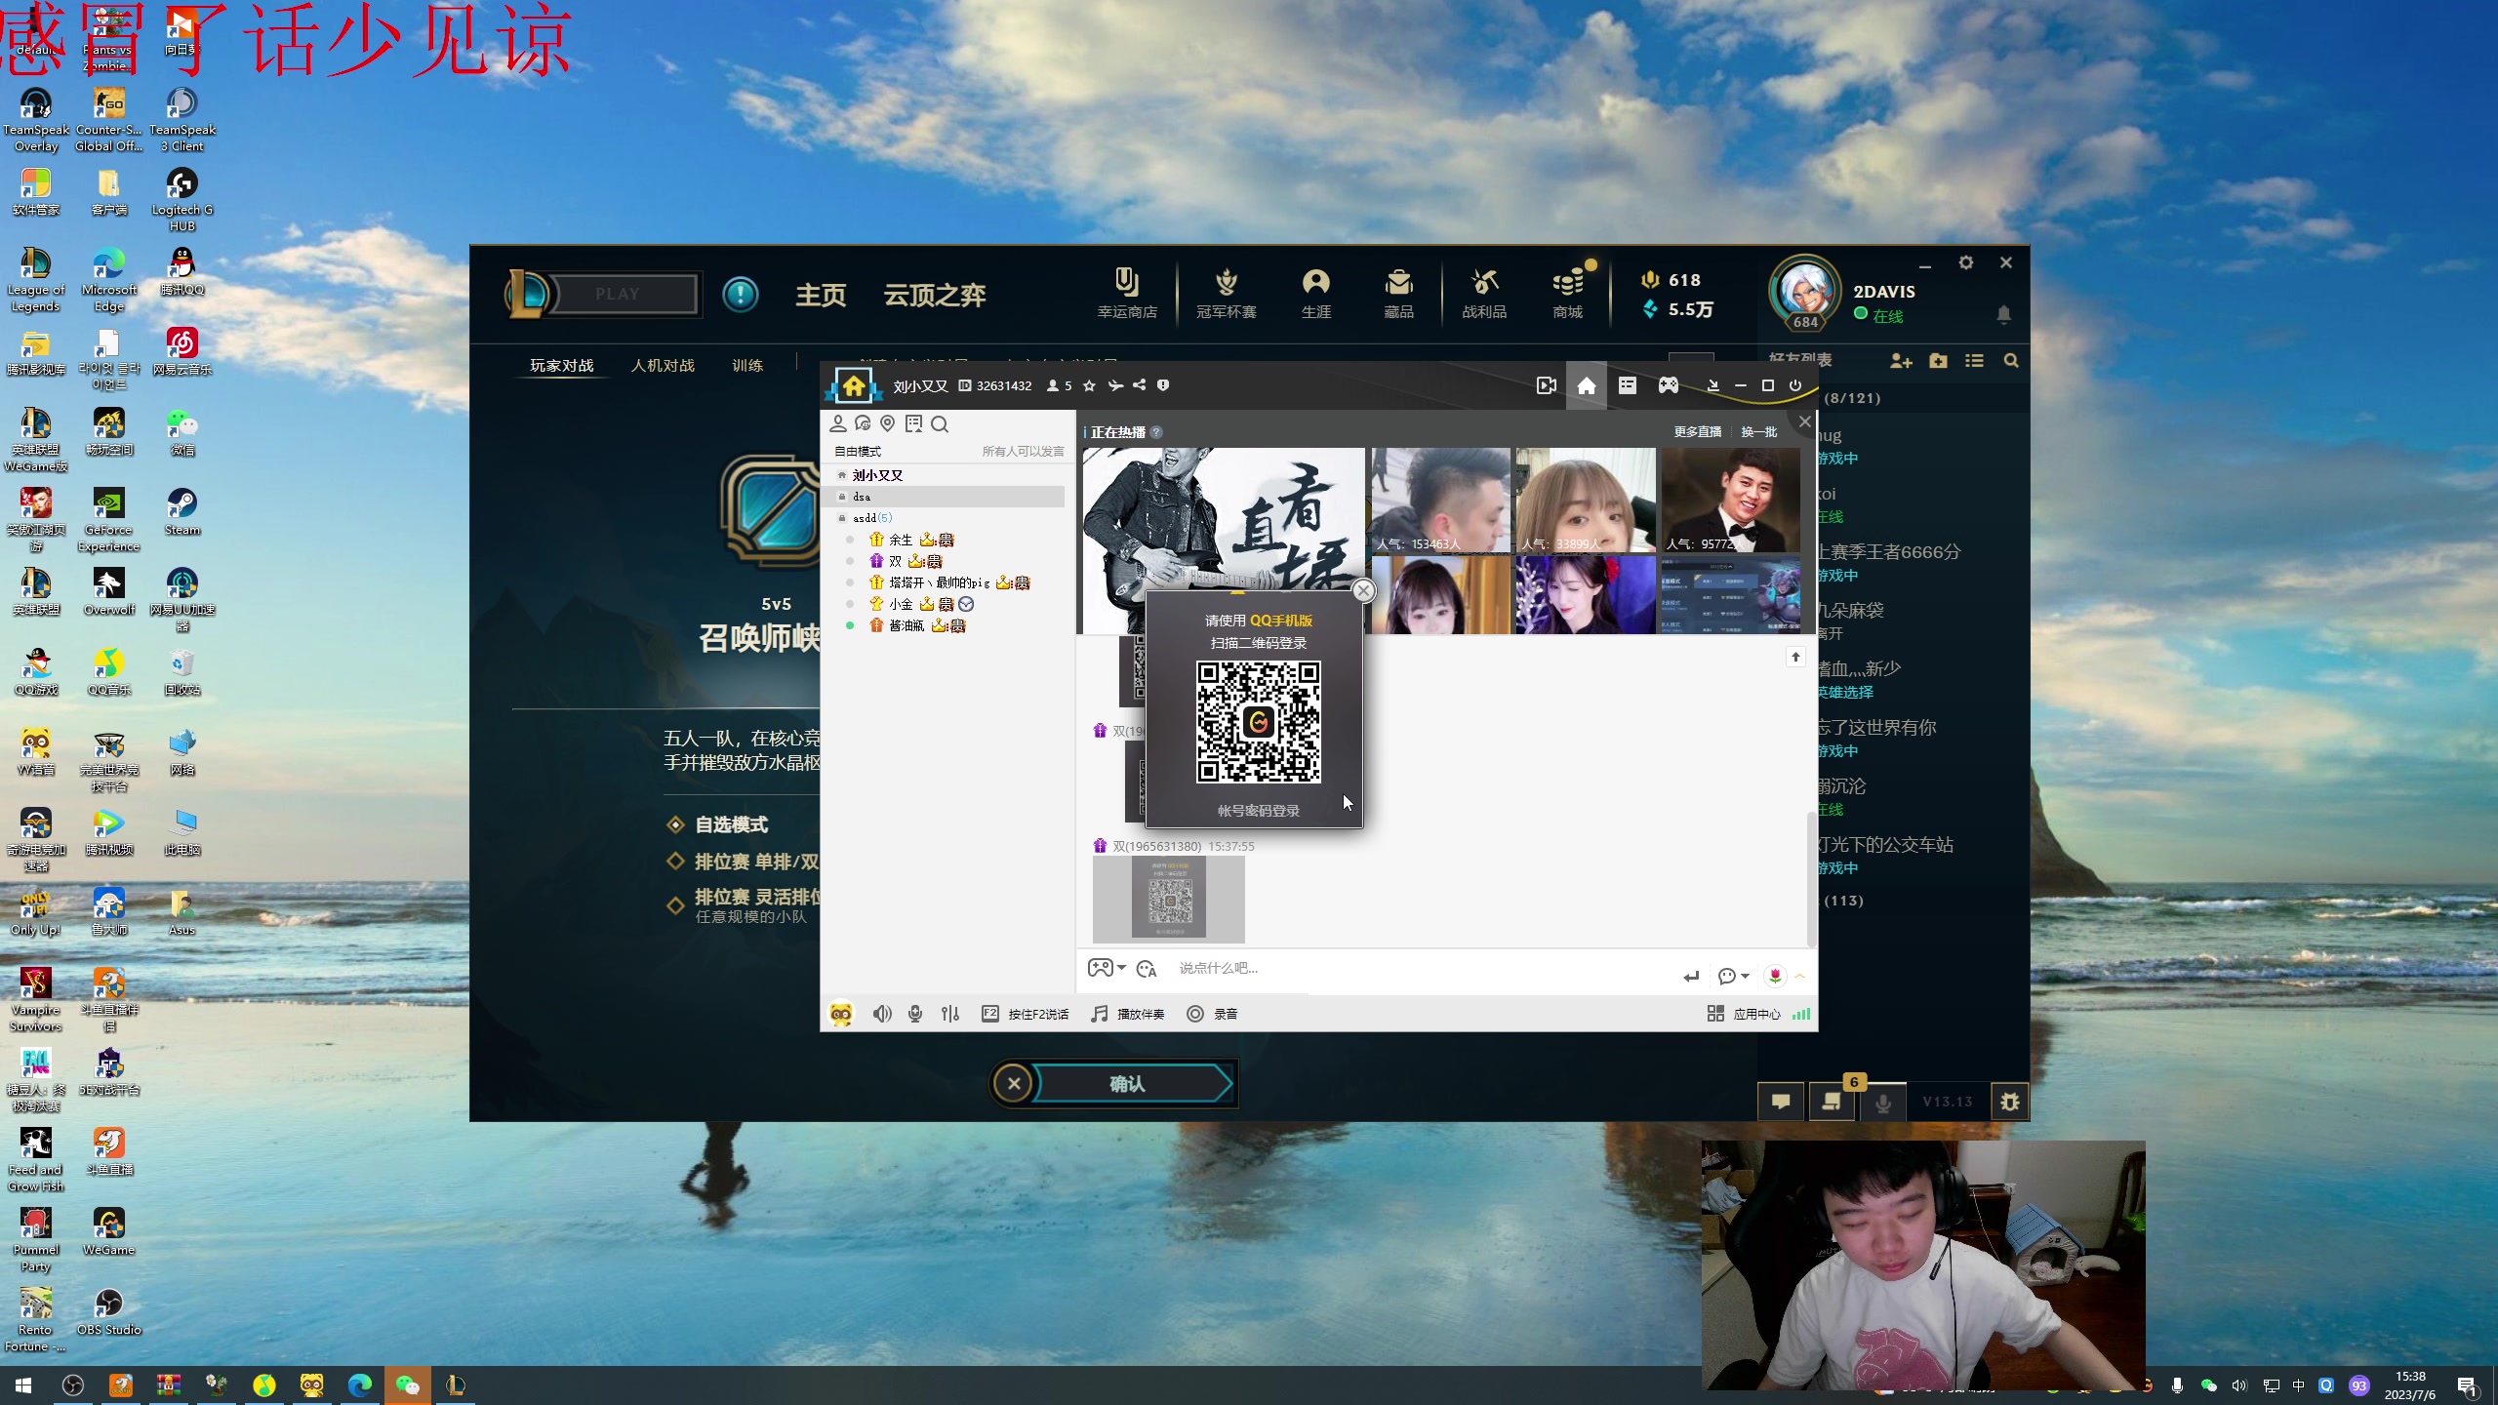Viewport: 2498px width, 1405px height.
Task: Click 帐号密码登录 link under QR code
Action: [1258, 811]
